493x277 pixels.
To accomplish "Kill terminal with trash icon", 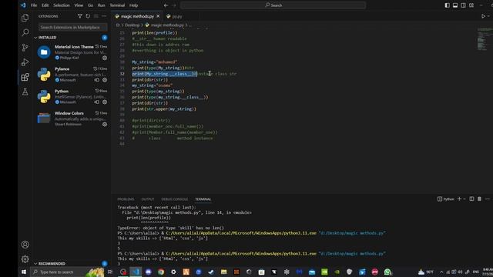I will coord(479,199).
